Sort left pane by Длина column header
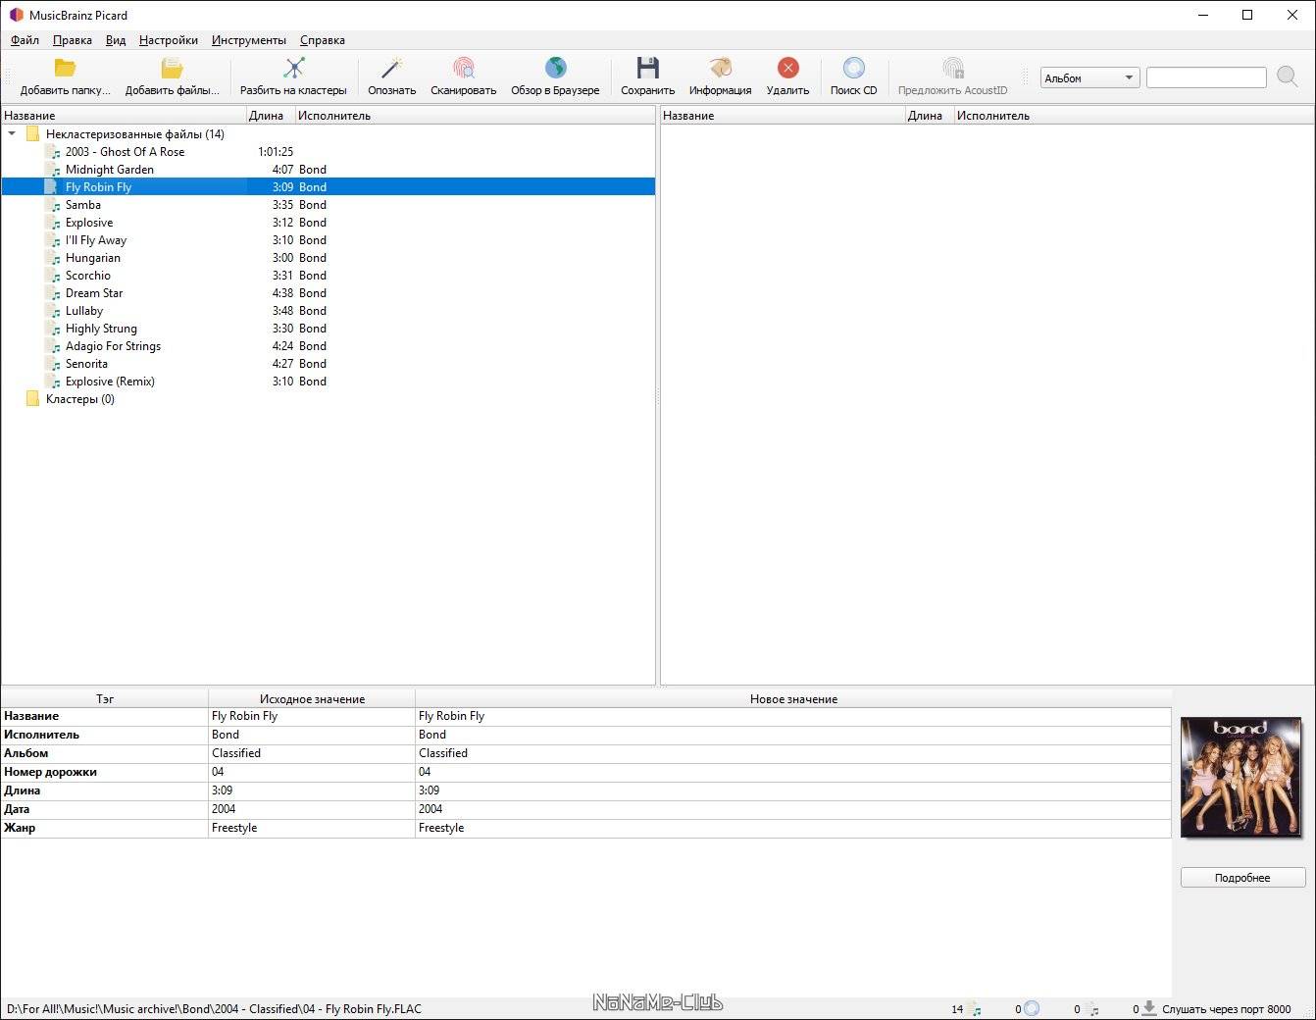The width and height of the screenshot is (1316, 1020). (271, 116)
